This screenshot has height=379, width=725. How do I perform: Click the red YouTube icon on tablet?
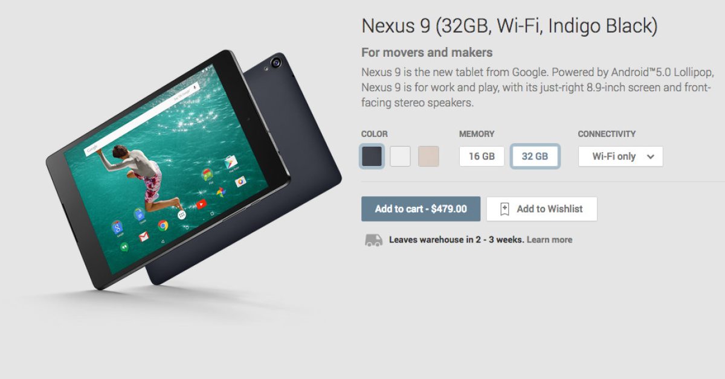pyautogui.click(x=201, y=204)
